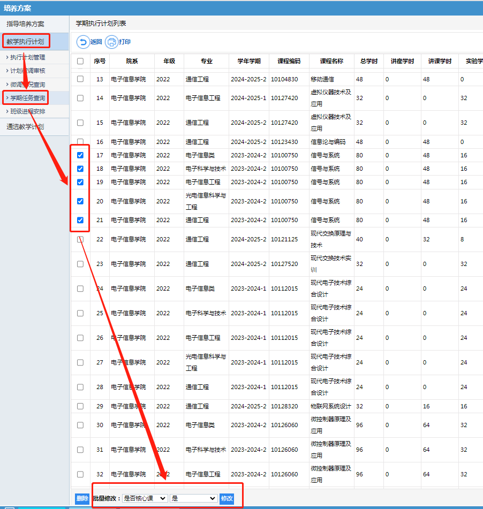483x509 pixels.
Task: Click the 返回 back arrow icon
Action: (x=84, y=42)
